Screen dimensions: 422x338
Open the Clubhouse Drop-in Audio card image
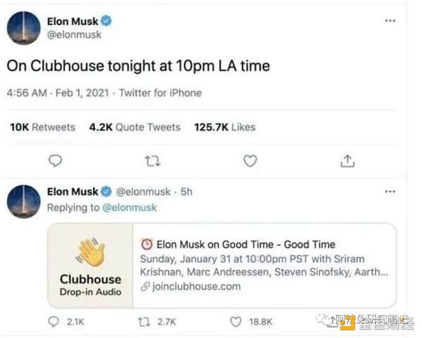click(x=90, y=265)
